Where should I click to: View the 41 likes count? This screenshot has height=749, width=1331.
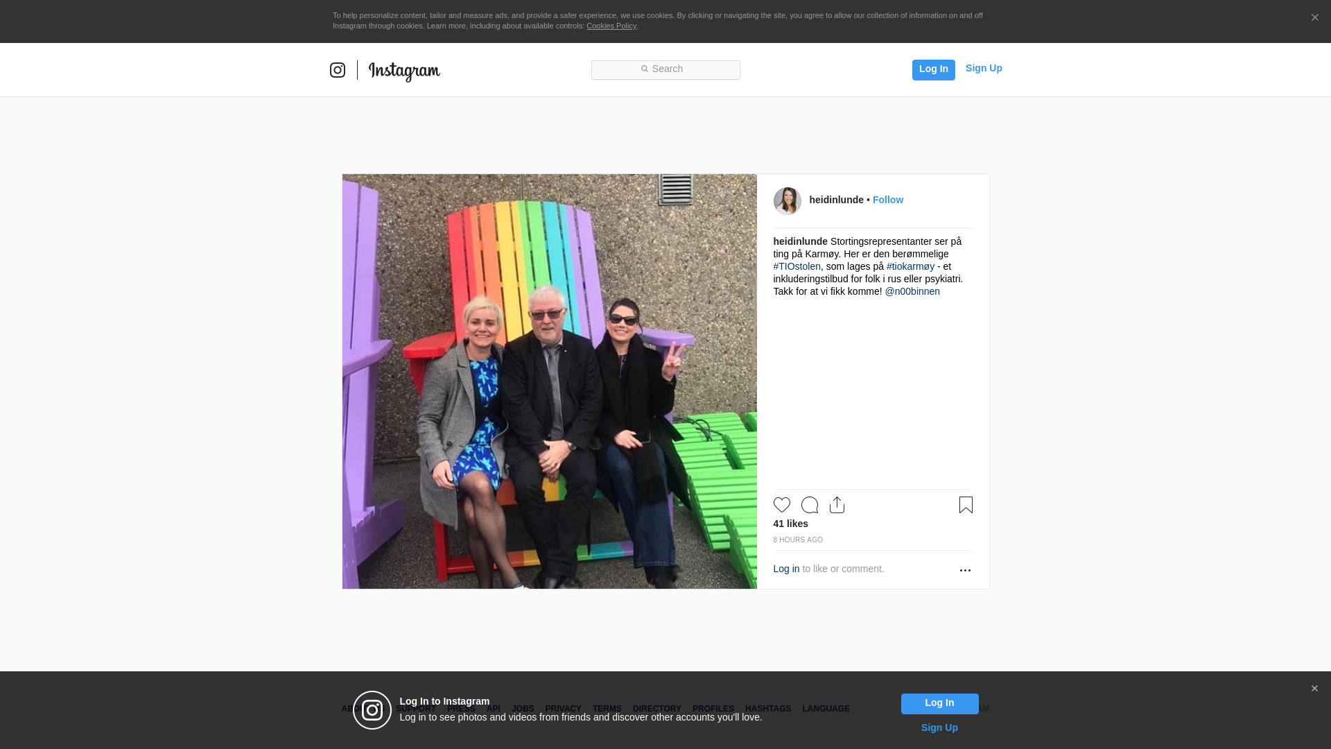pyautogui.click(x=790, y=524)
